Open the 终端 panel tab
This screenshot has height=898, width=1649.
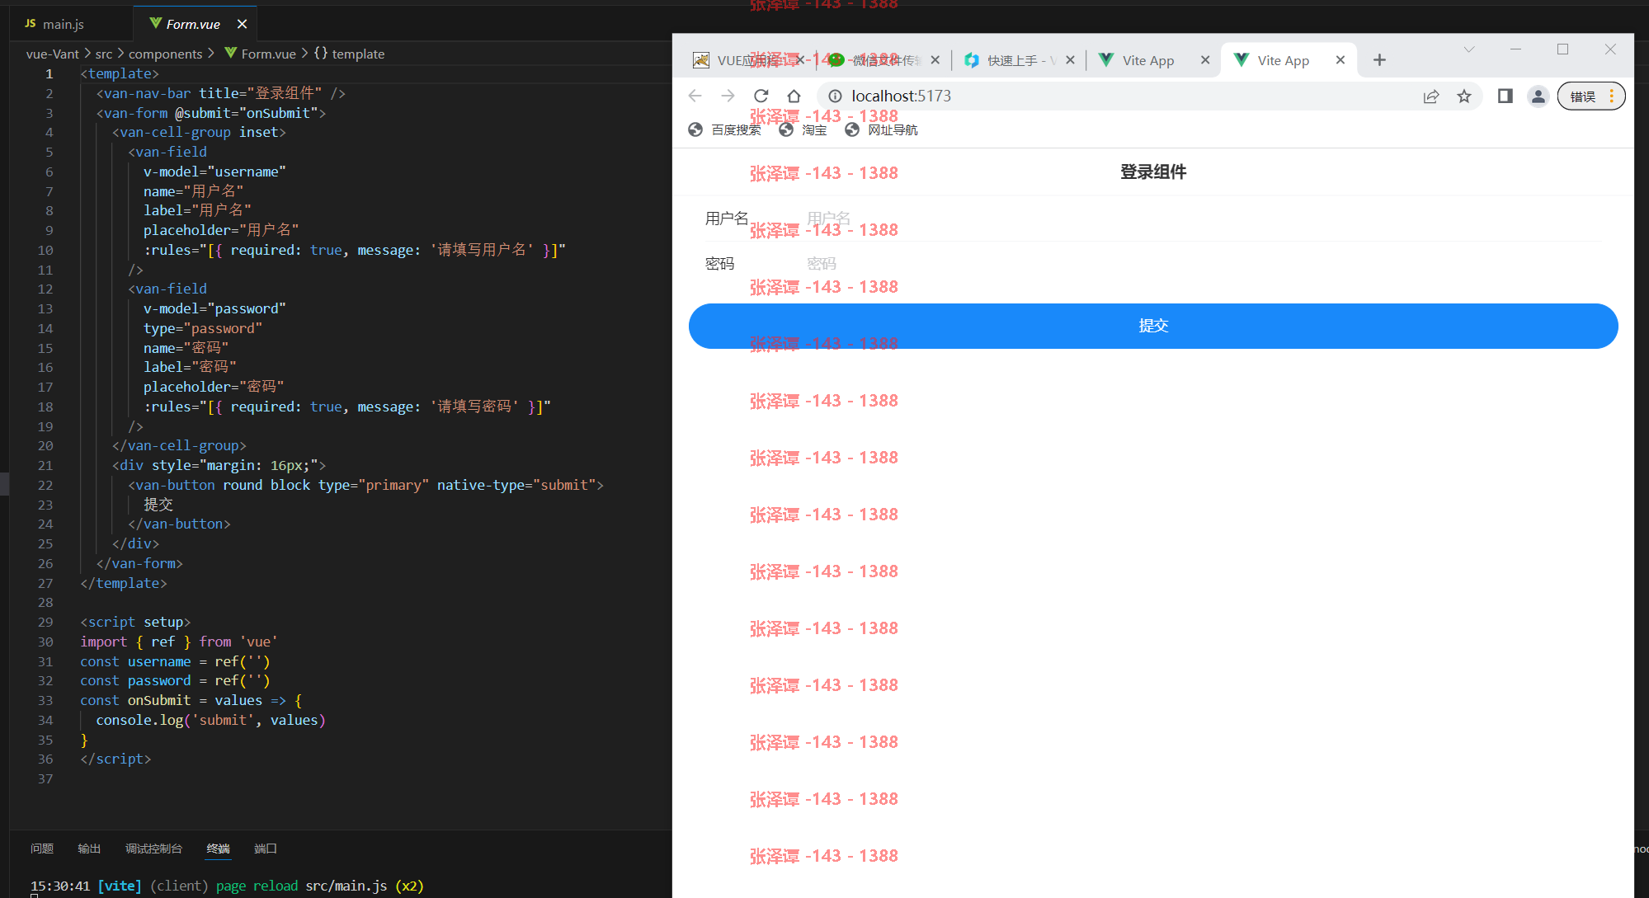(x=218, y=849)
